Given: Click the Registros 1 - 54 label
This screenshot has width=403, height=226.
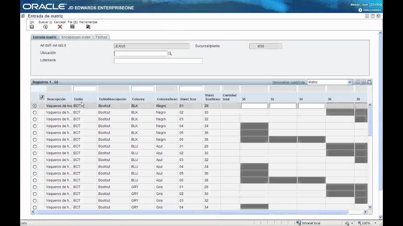Looking at the screenshot, I should [45, 82].
